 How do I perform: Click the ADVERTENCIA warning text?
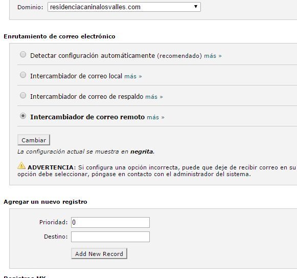pos(52,167)
